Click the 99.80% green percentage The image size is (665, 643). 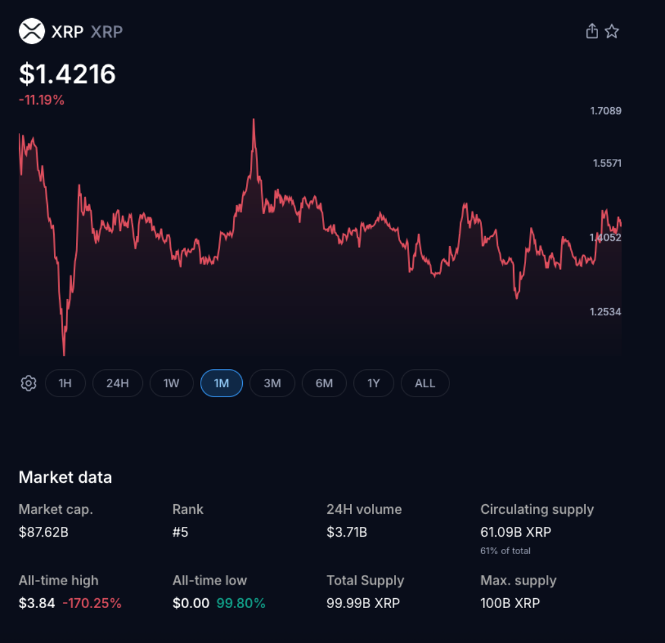click(241, 603)
